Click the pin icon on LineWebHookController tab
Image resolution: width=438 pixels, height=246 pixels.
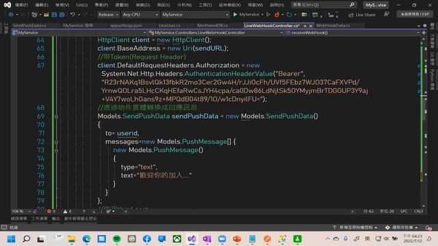(x=305, y=26)
